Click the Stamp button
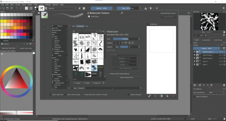The image size is (226, 121). point(86,83)
